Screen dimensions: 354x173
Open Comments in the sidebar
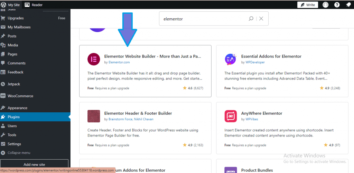tap(35, 63)
